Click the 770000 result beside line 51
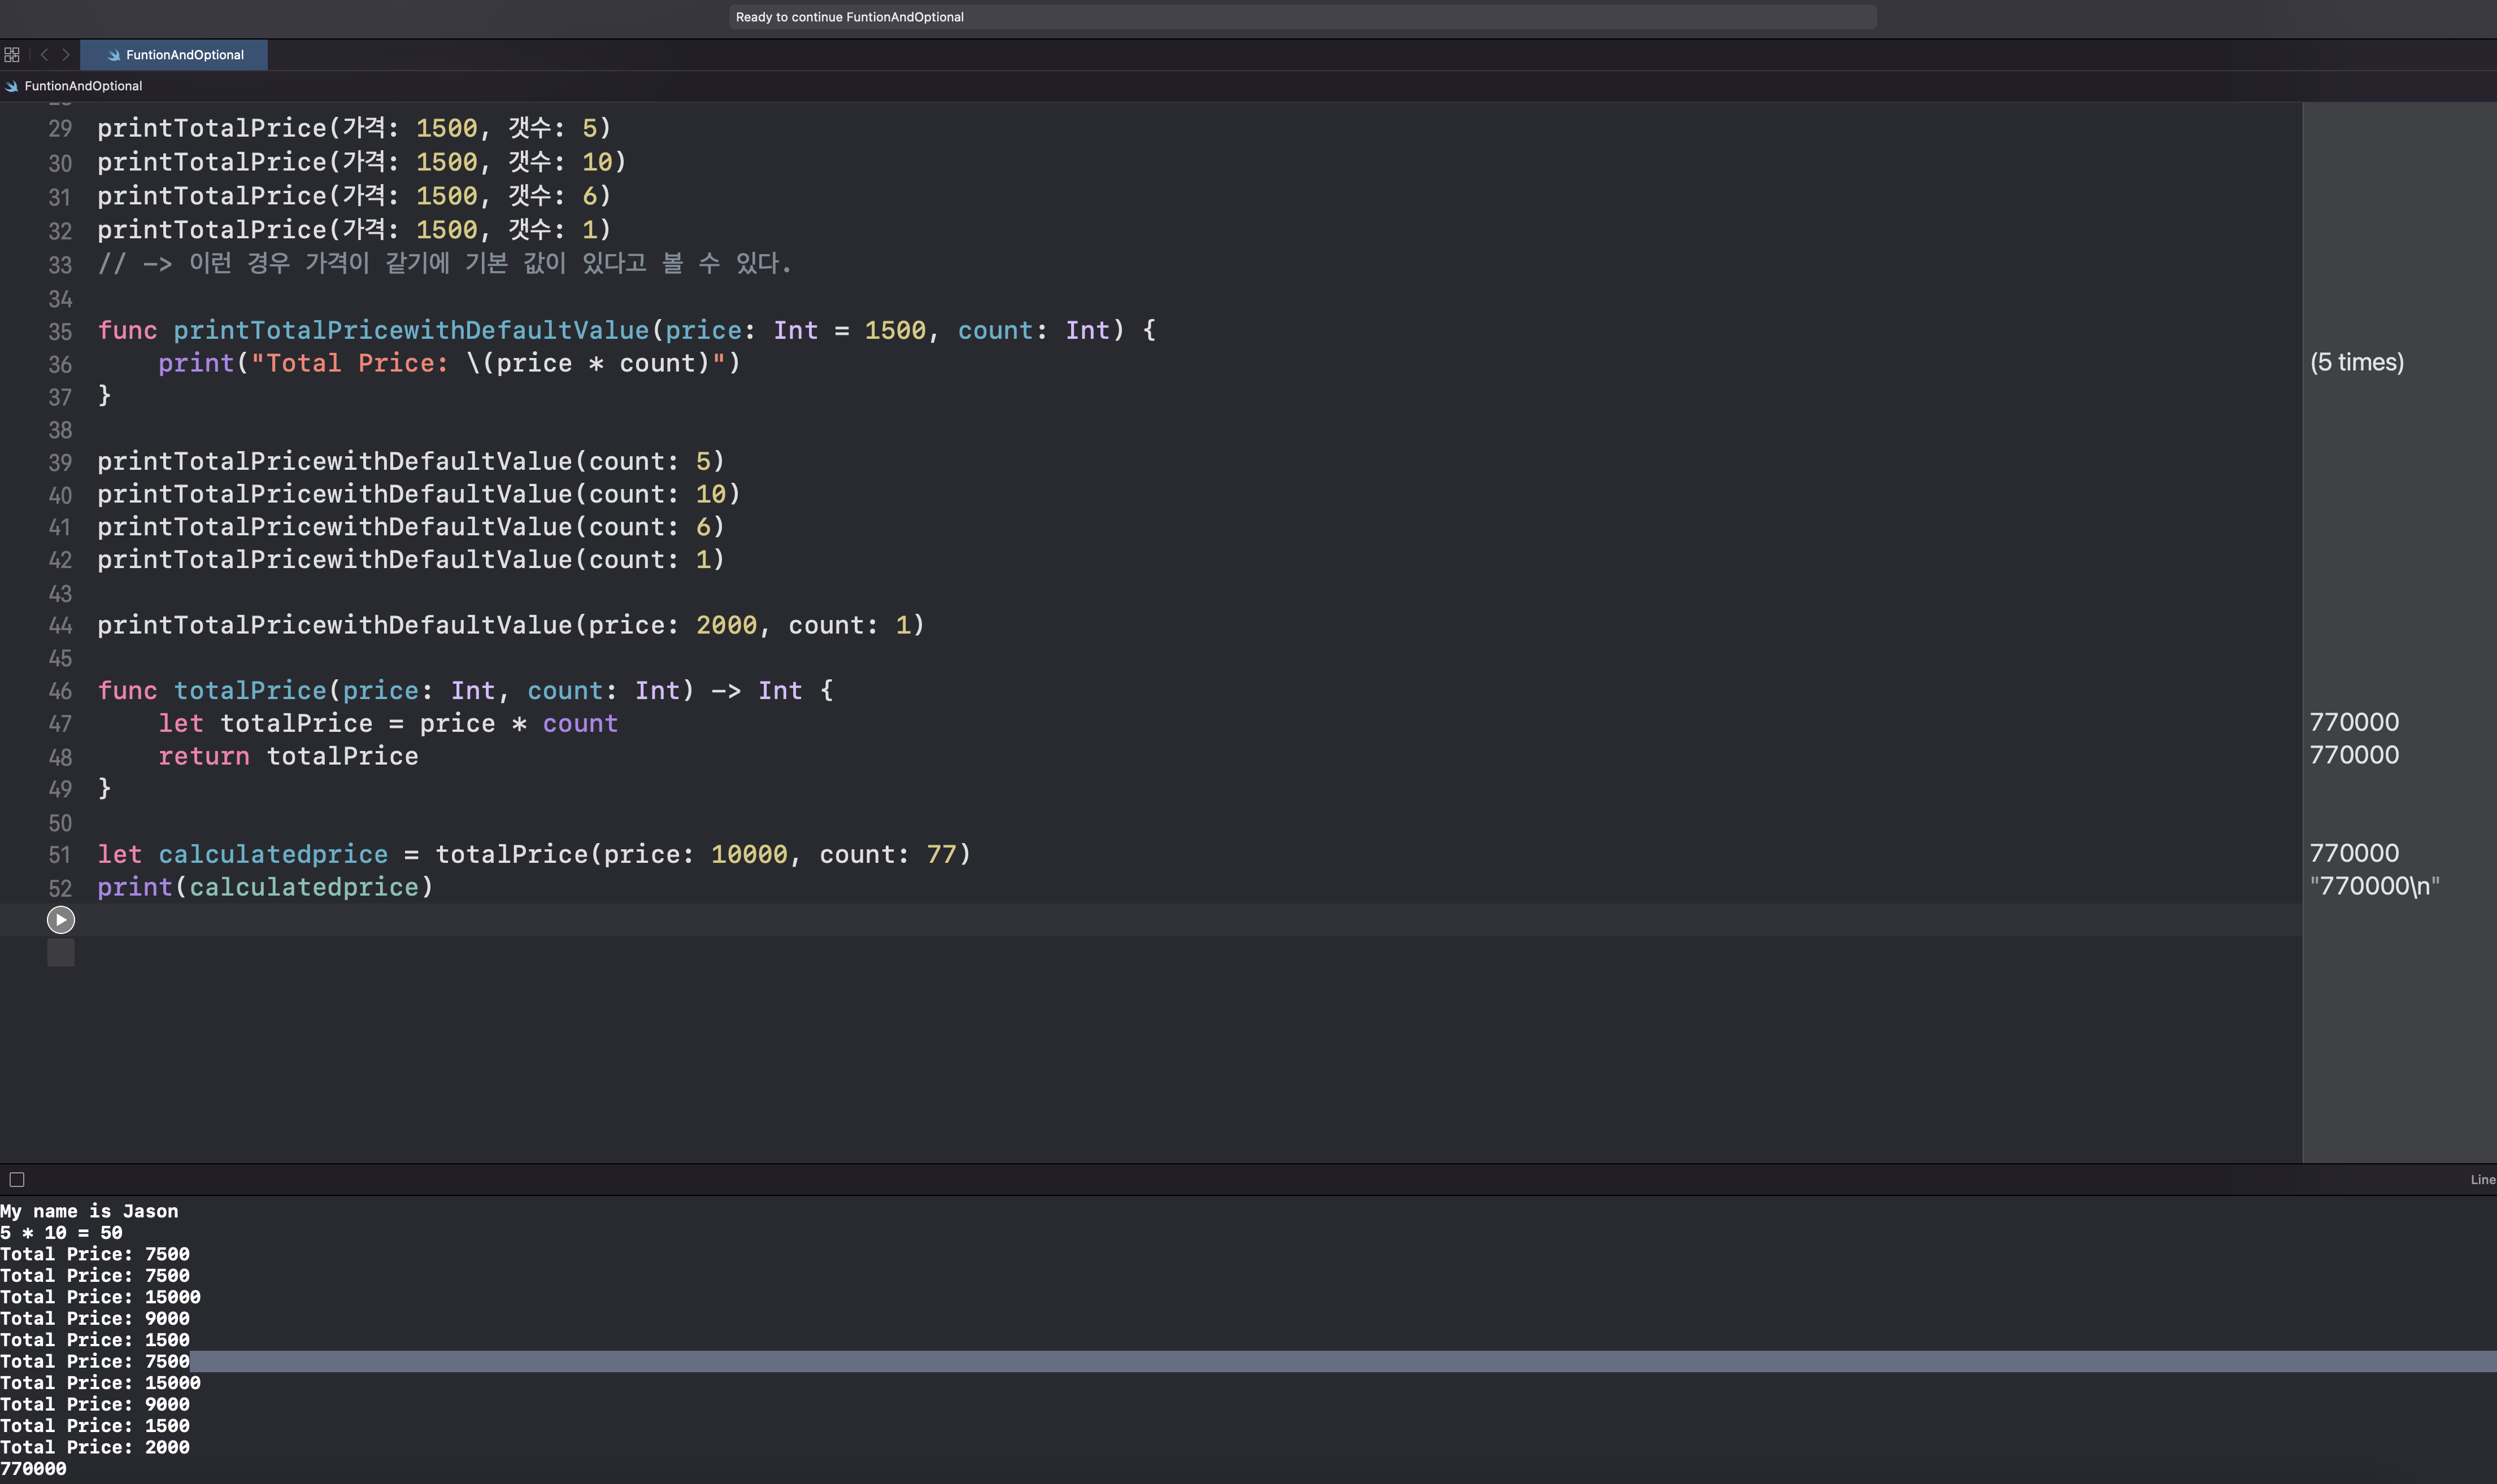 pyautogui.click(x=2353, y=853)
